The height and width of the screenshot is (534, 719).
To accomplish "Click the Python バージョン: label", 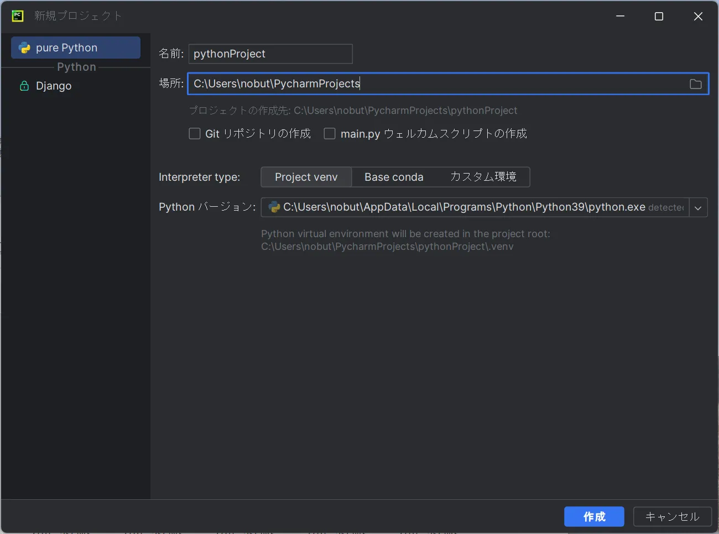I will coord(207,207).
